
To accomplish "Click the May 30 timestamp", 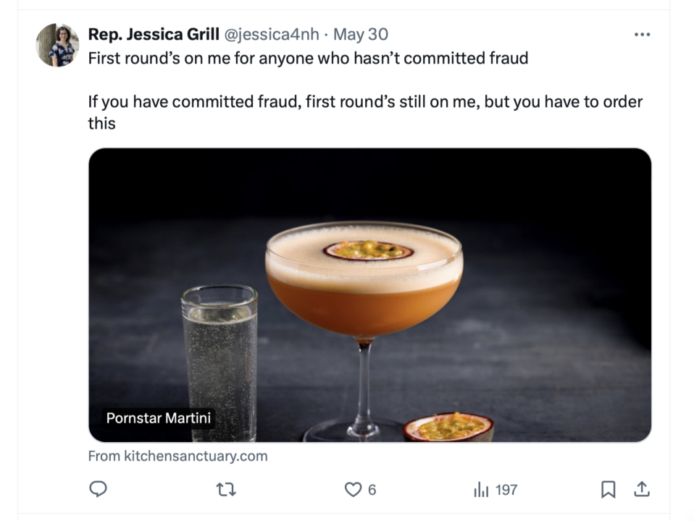I will tap(361, 34).
